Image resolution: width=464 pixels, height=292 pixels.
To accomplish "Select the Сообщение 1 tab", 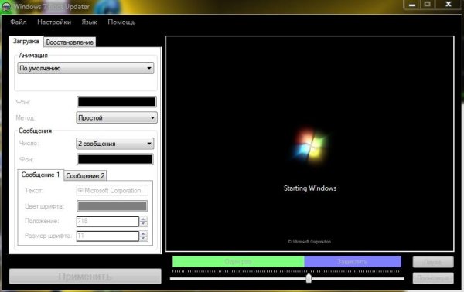I will click(40, 175).
